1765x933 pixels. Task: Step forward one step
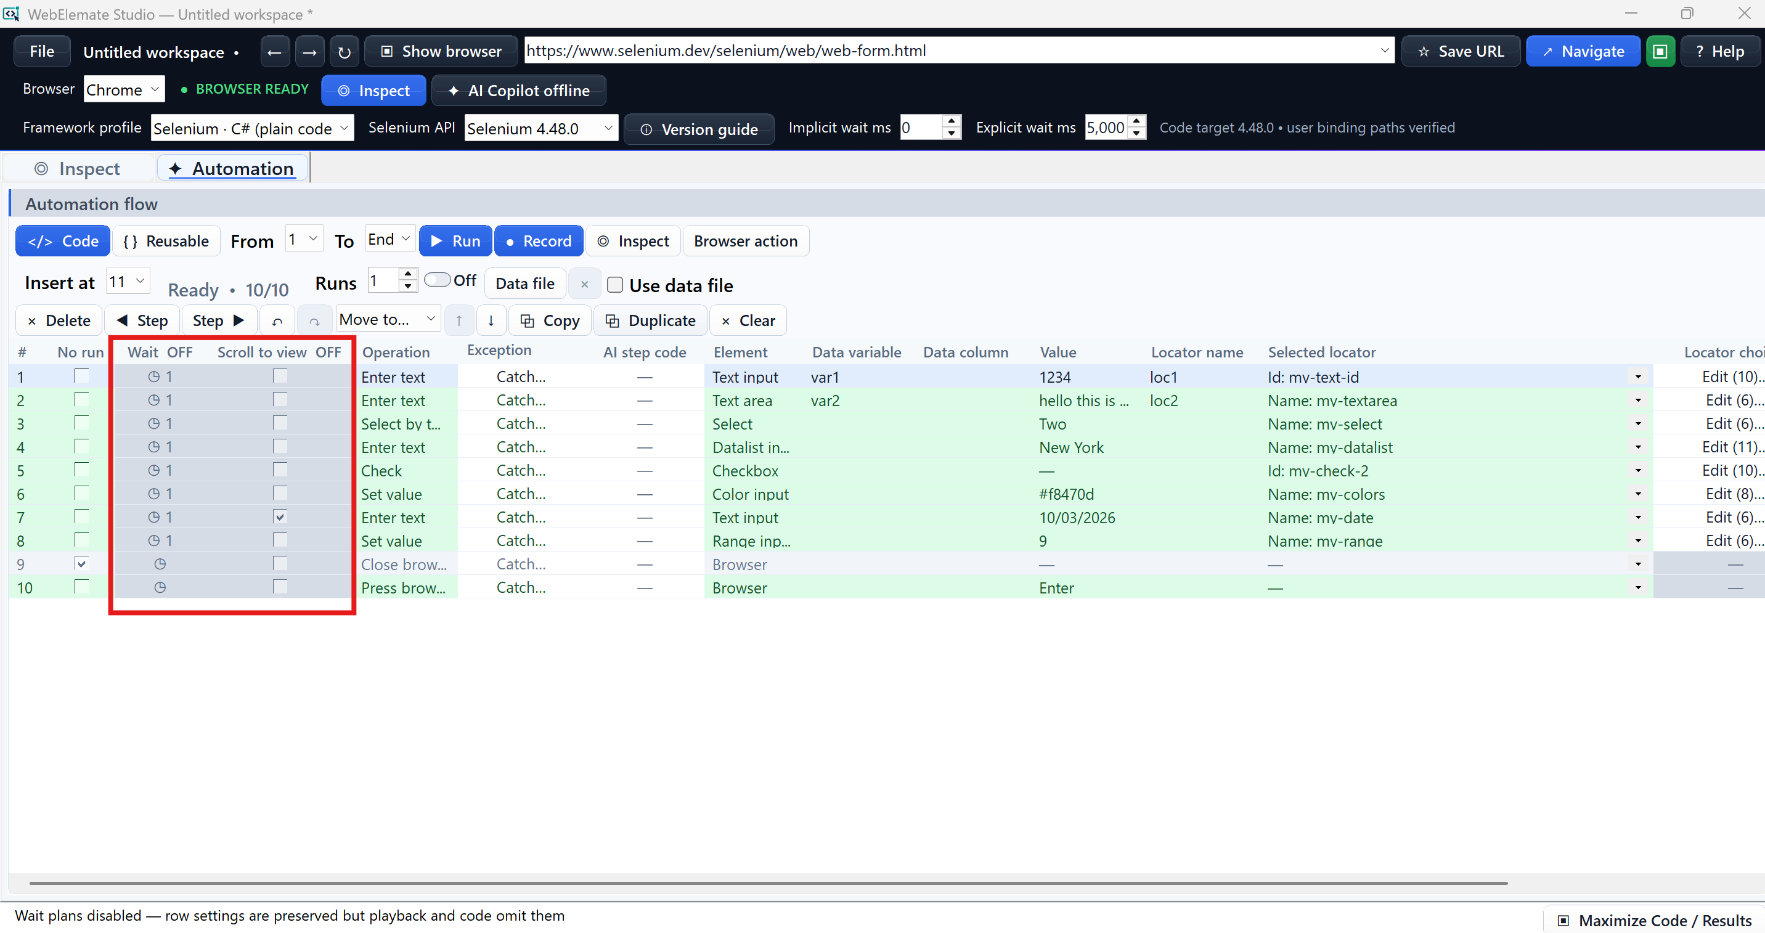click(x=219, y=320)
